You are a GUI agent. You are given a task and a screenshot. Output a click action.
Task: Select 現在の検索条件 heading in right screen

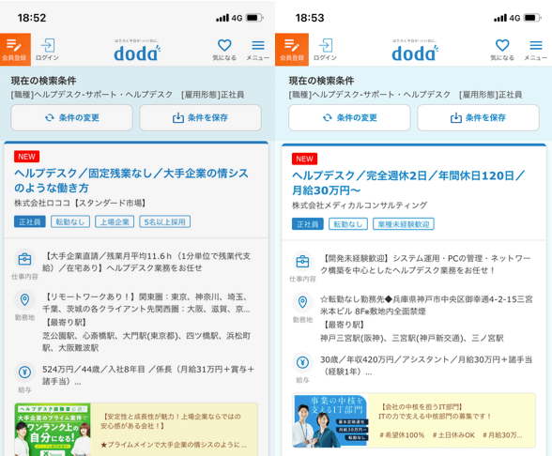tap(321, 81)
